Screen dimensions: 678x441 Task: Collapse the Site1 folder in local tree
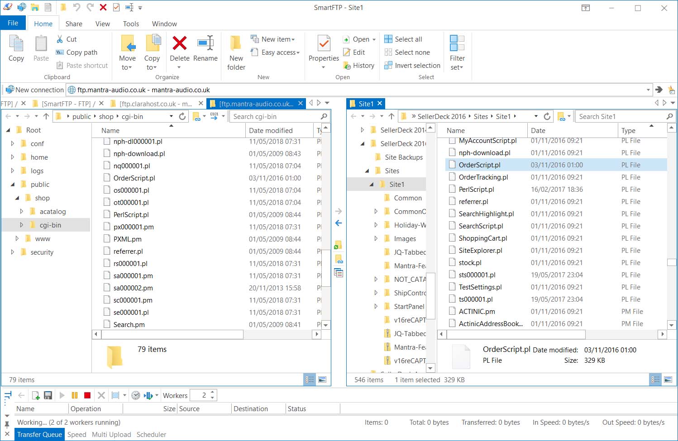[371, 185]
